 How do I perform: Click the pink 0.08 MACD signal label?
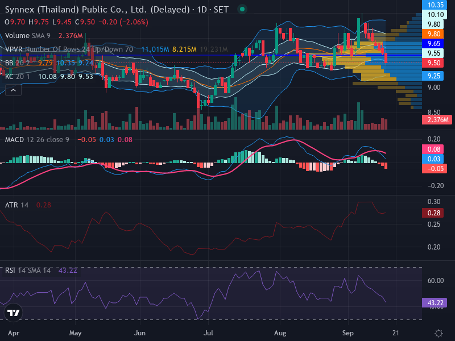pos(433,149)
